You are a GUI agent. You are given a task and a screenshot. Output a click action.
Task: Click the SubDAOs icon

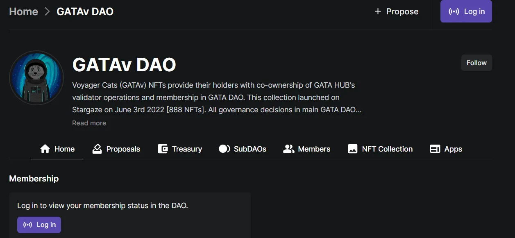225,149
